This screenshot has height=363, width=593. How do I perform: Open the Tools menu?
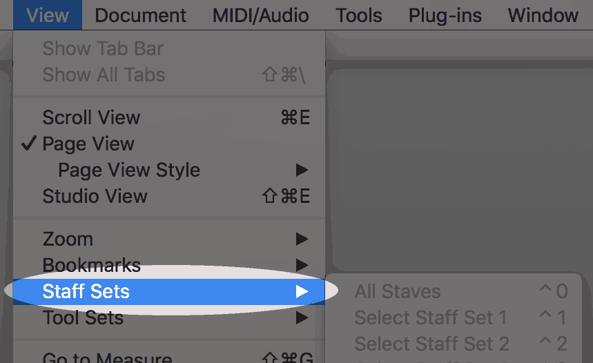359,15
